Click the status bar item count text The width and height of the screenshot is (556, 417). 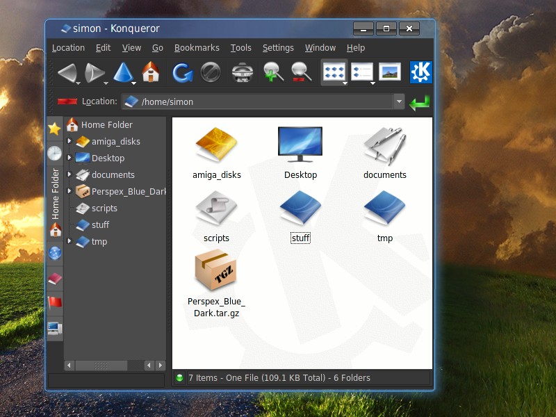[279, 378]
